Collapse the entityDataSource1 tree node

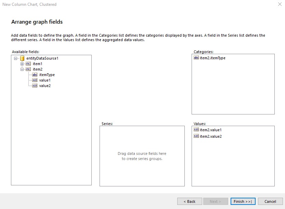(x=16, y=59)
